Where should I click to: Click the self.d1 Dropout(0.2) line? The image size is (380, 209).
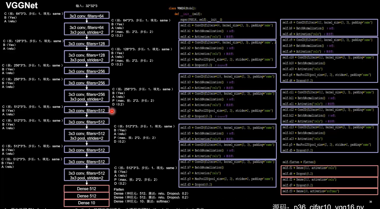click(x=204, y=65)
